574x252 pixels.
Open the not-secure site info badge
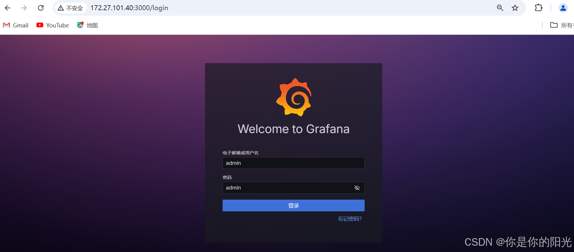70,8
